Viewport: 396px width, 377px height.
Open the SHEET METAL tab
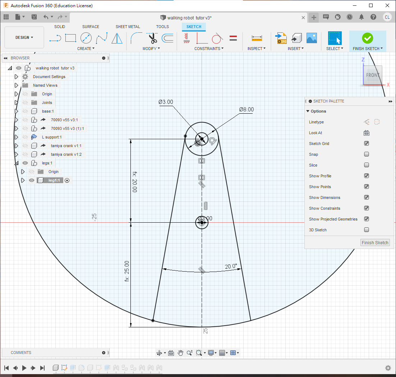pyautogui.click(x=128, y=27)
